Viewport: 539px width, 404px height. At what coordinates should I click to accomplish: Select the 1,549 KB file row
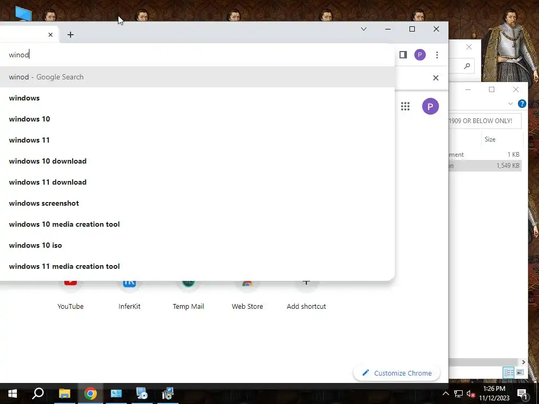tap(485, 166)
